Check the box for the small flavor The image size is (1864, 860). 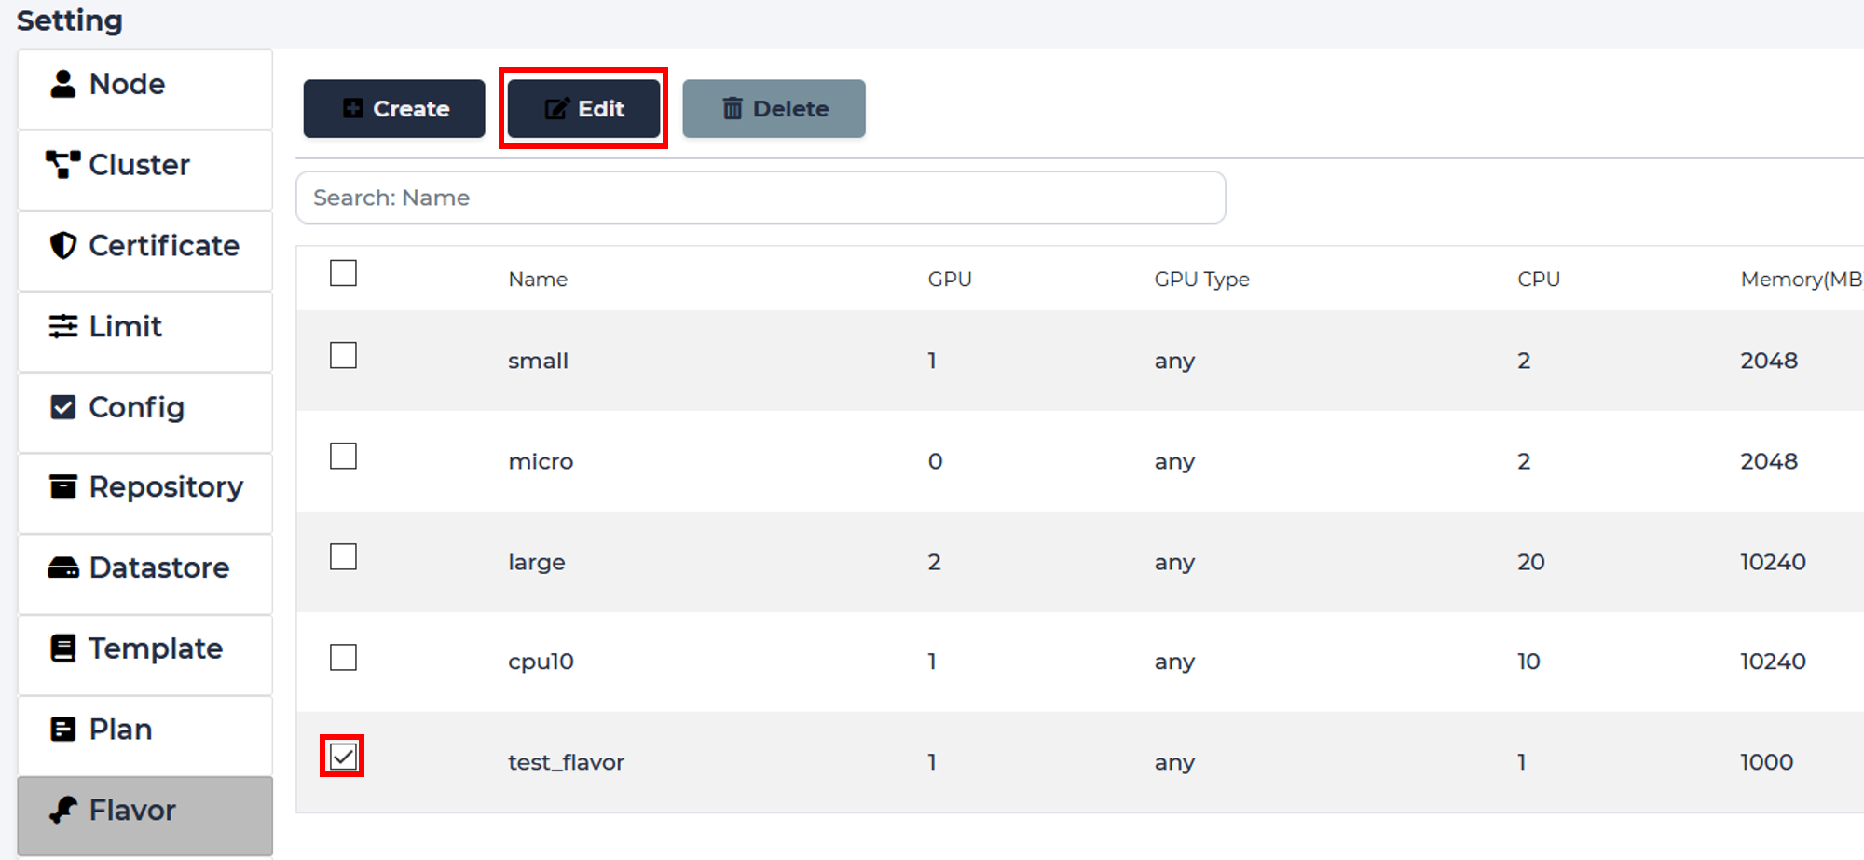343,355
